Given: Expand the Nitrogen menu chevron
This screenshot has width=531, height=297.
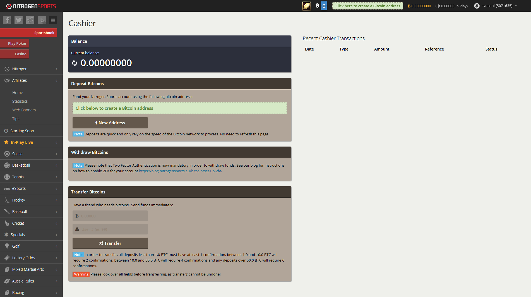Looking at the screenshot, I should coord(57,69).
